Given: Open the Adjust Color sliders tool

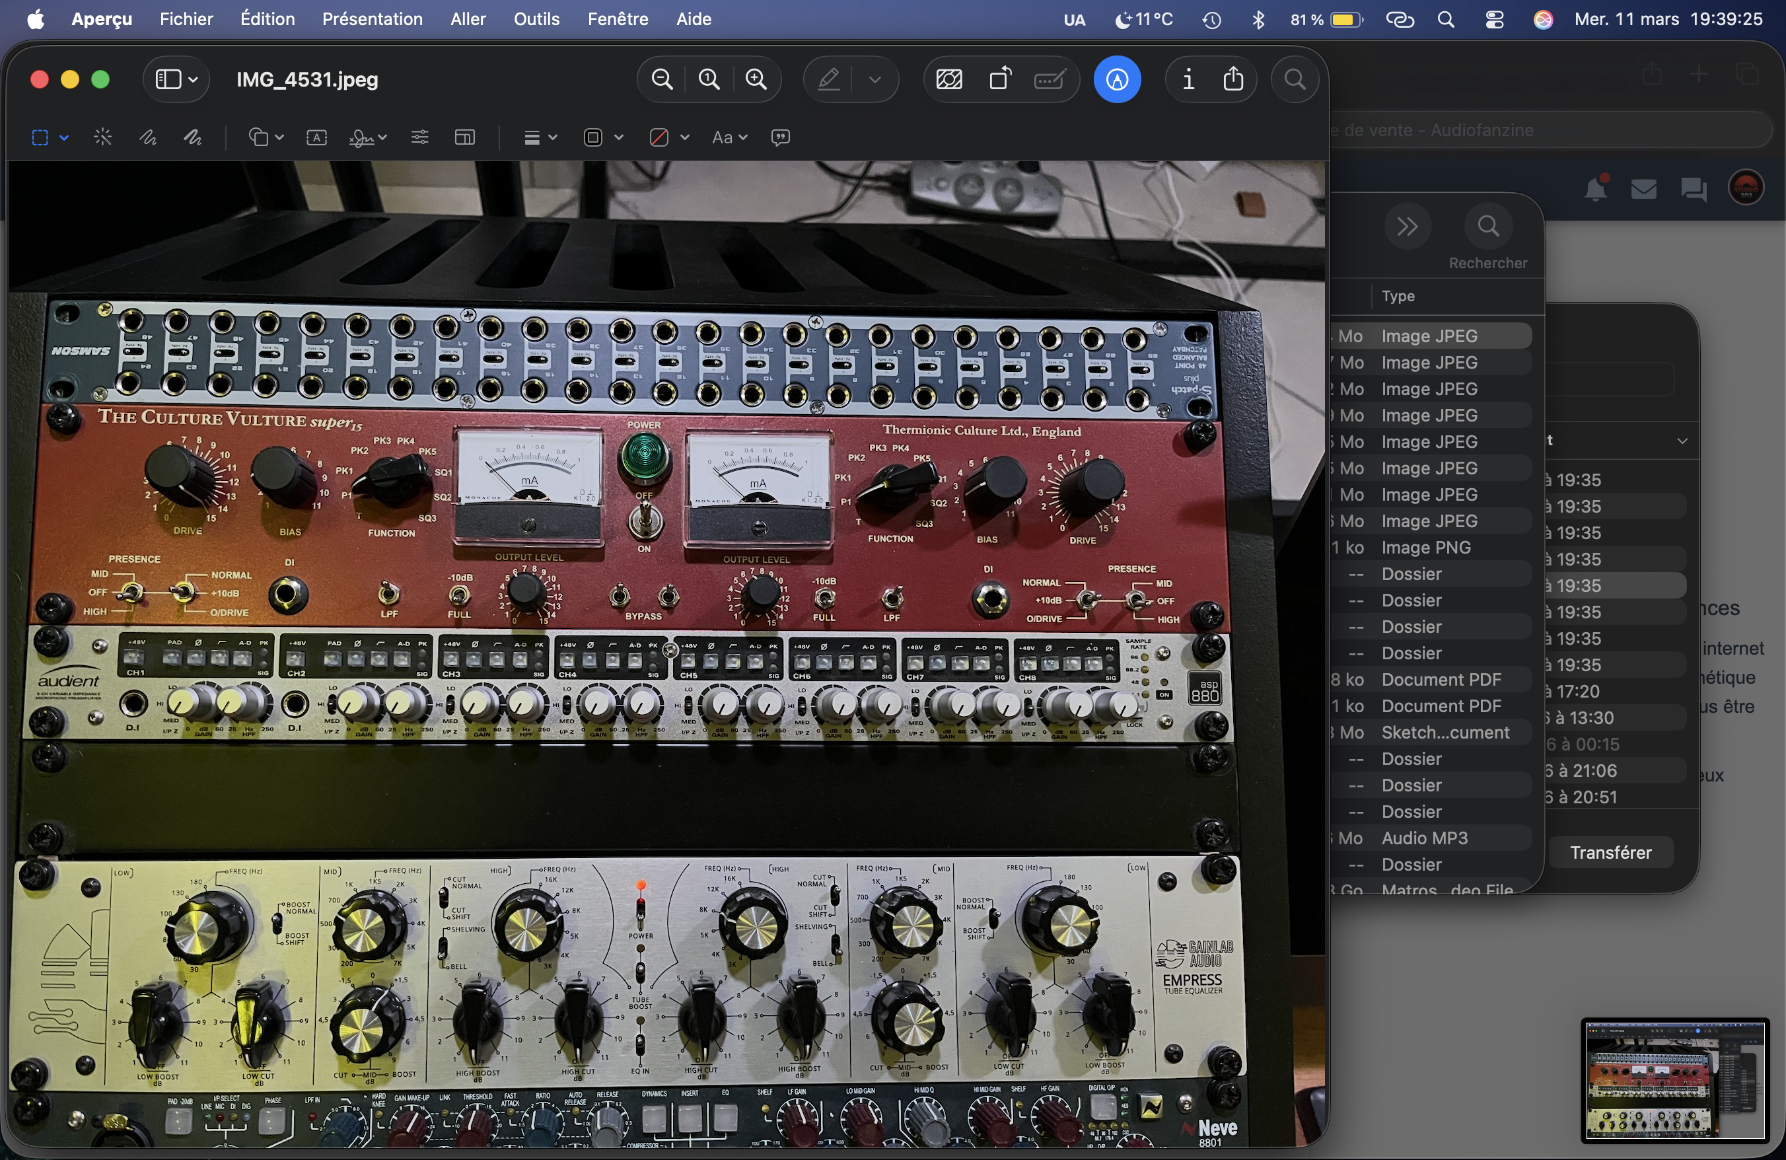Looking at the screenshot, I should [x=419, y=137].
